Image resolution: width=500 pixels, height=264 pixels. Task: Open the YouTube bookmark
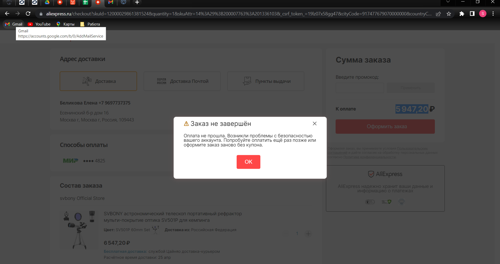point(39,24)
